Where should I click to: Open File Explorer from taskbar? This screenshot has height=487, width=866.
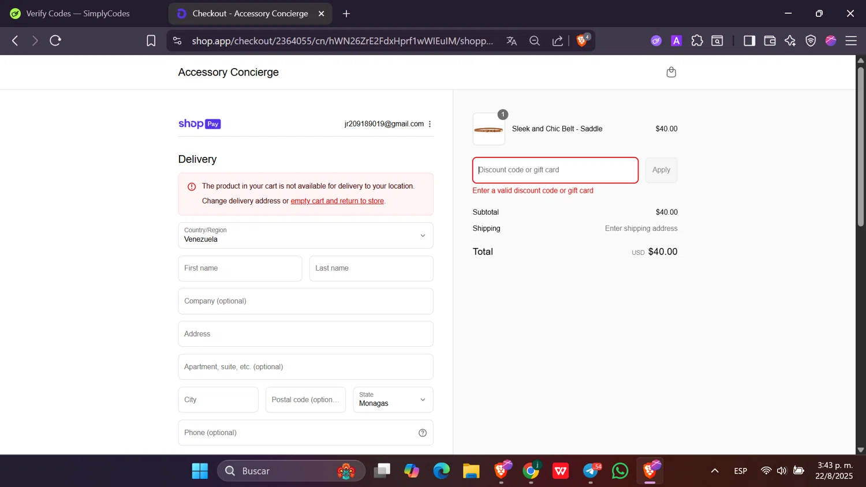point(471,471)
